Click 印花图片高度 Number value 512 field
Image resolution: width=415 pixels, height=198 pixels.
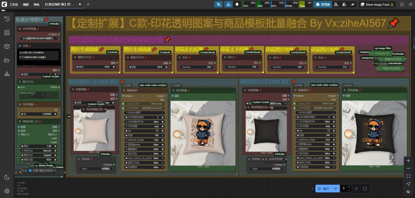pyautogui.click(x=333, y=67)
